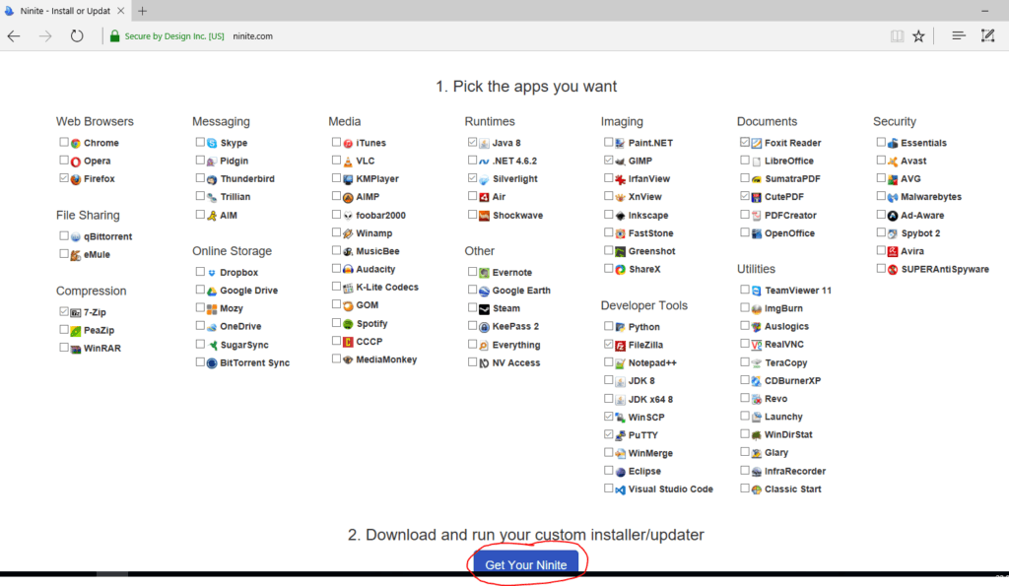This screenshot has width=1009, height=586.
Task: Click the IrfanView label
Action: point(648,179)
